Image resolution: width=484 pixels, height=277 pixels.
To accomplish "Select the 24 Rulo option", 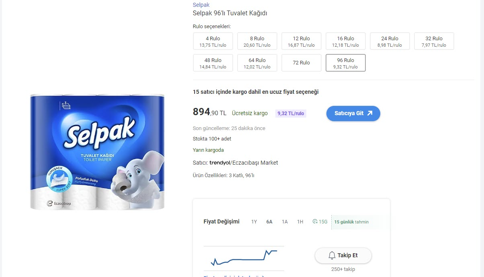I will point(390,41).
